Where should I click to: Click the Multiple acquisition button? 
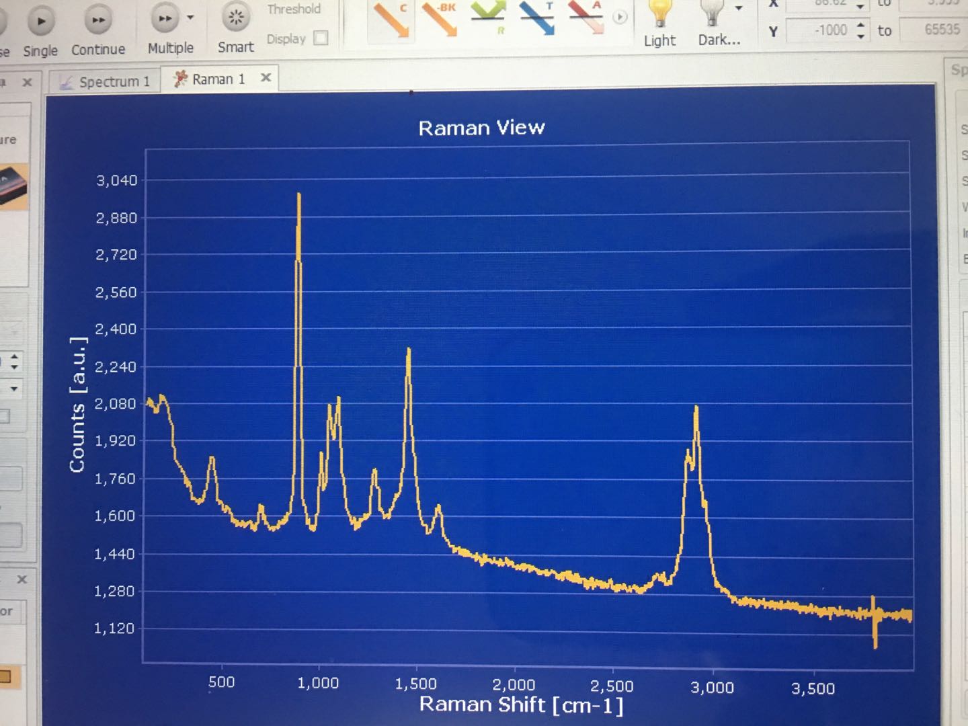click(165, 19)
